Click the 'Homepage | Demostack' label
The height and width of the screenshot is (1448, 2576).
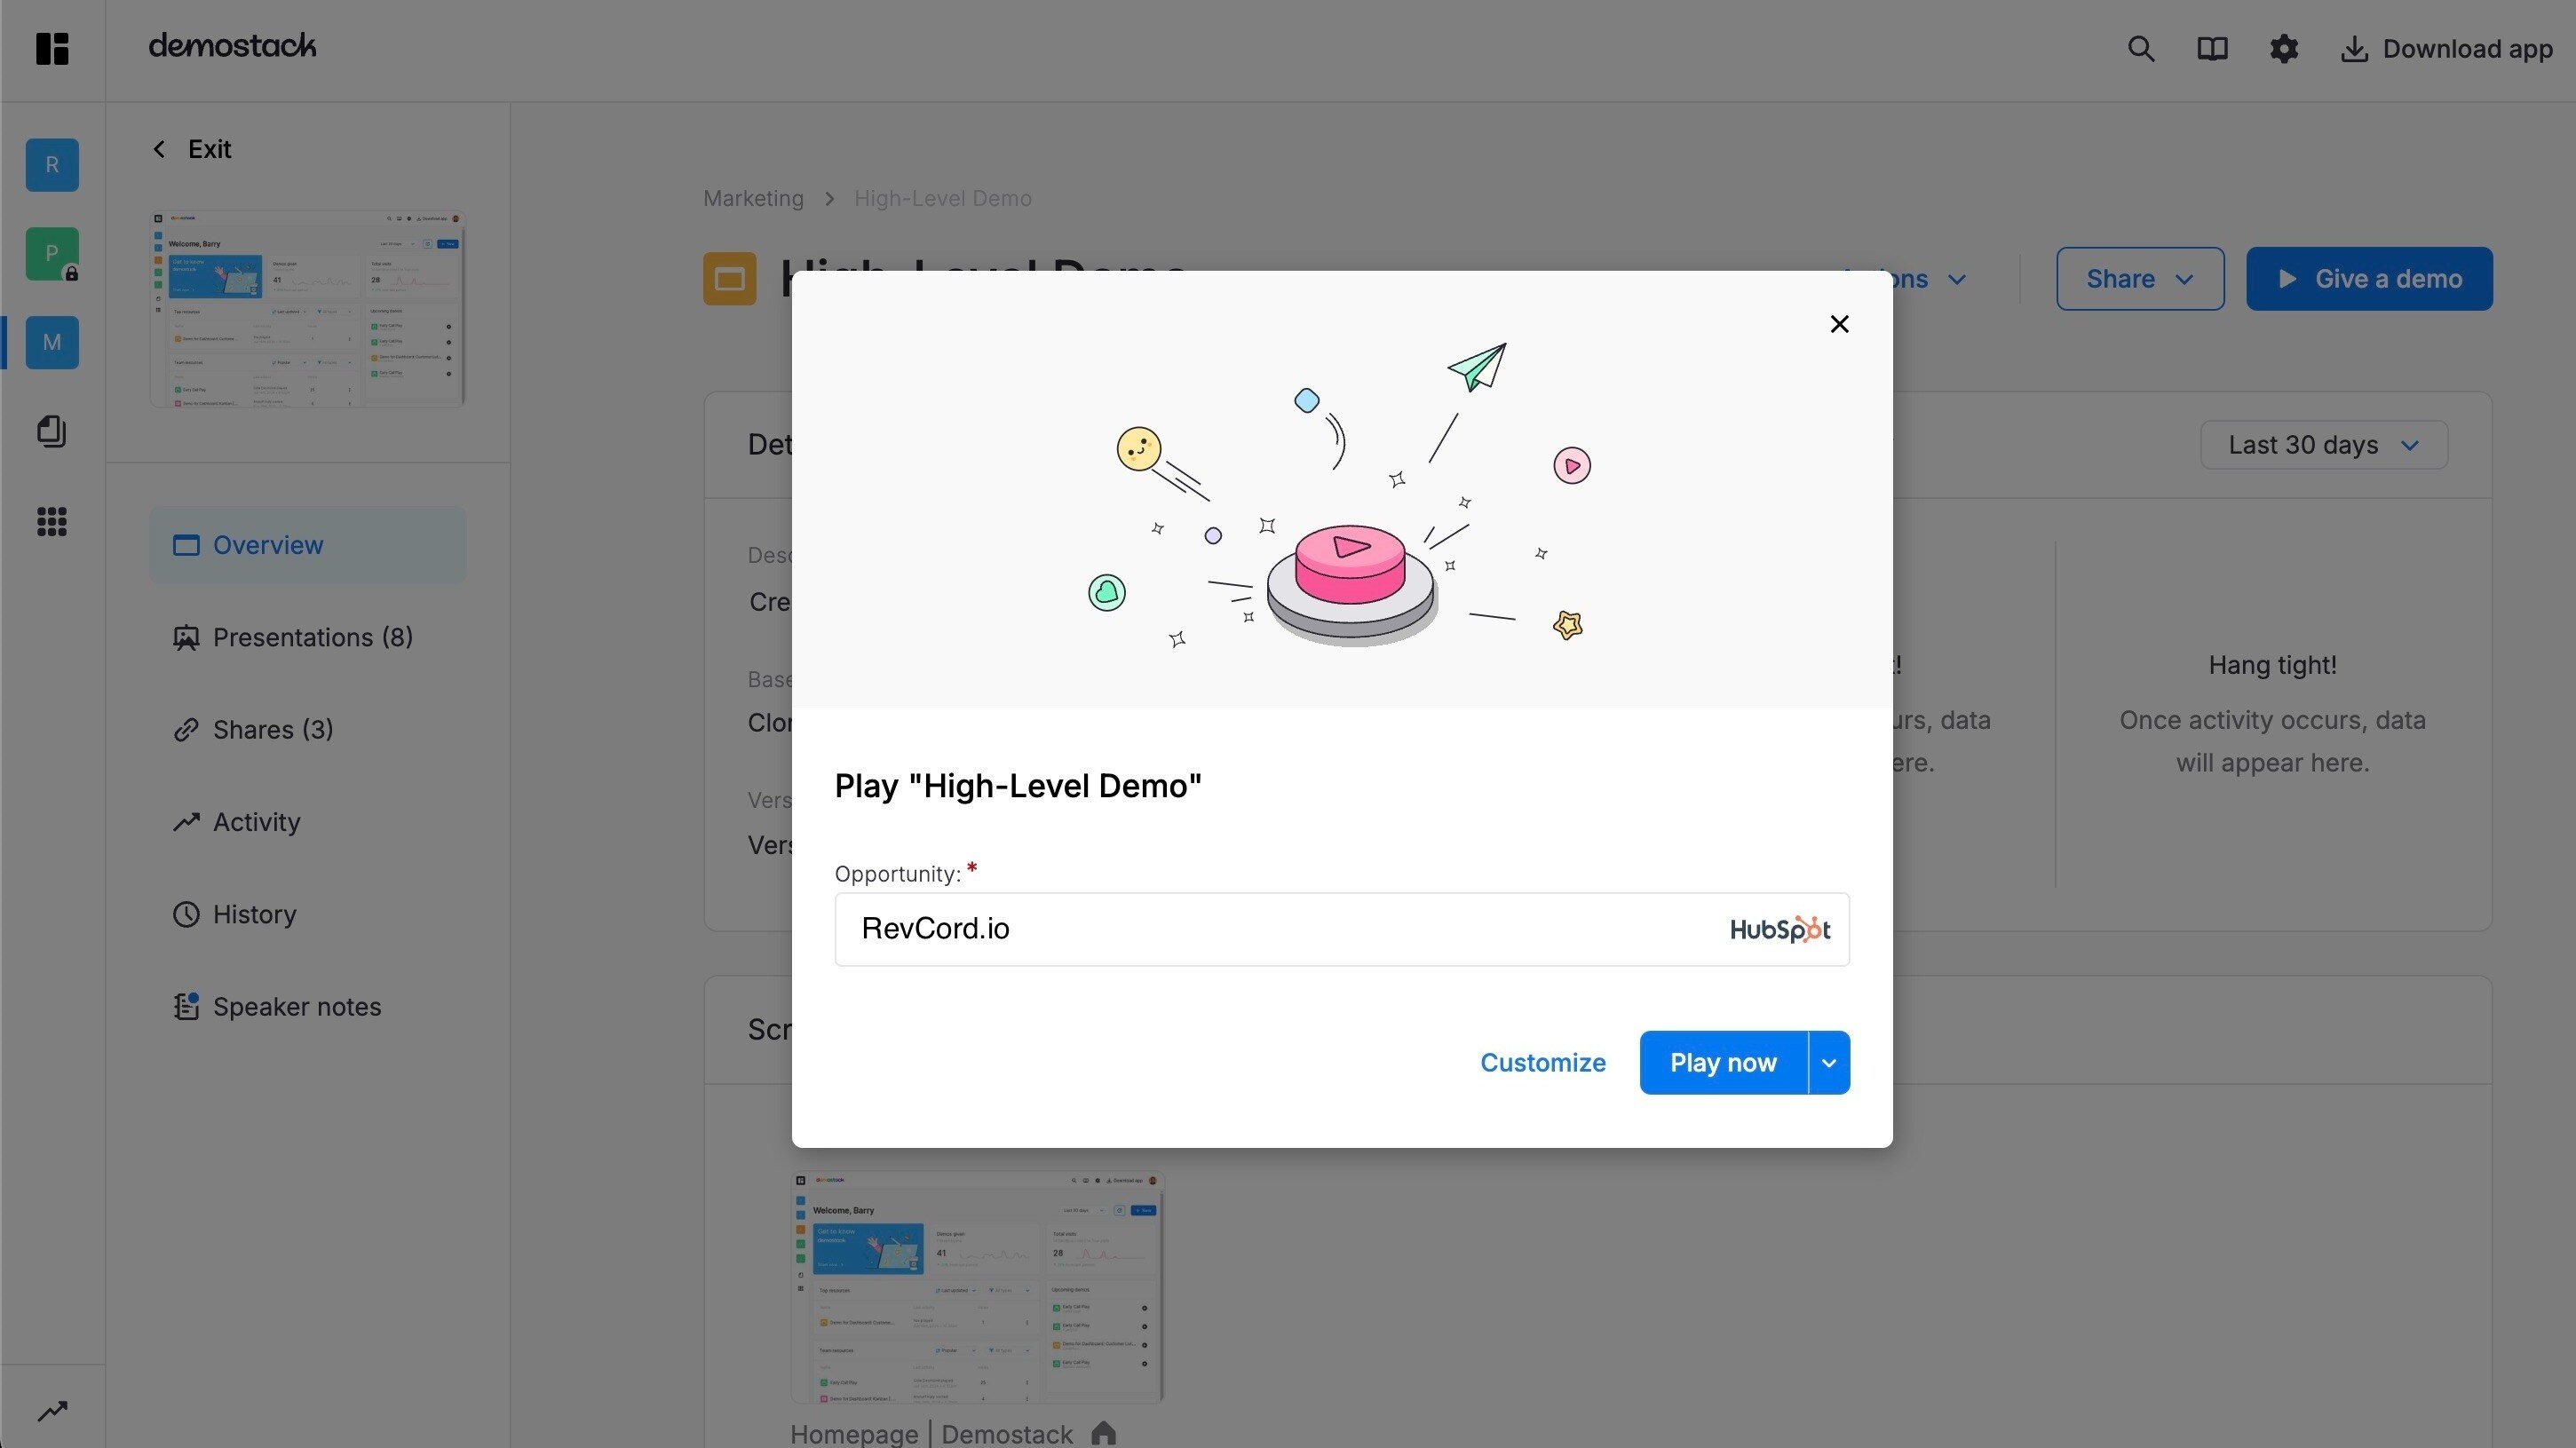[x=931, y=1434]
